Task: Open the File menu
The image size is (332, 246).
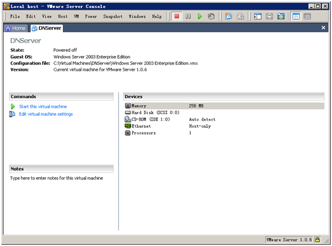Action: (x=15, y=16)
